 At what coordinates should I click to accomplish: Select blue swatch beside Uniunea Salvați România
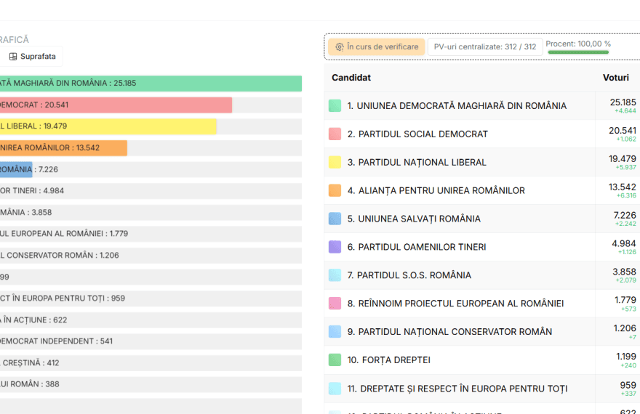pos(335,219)
